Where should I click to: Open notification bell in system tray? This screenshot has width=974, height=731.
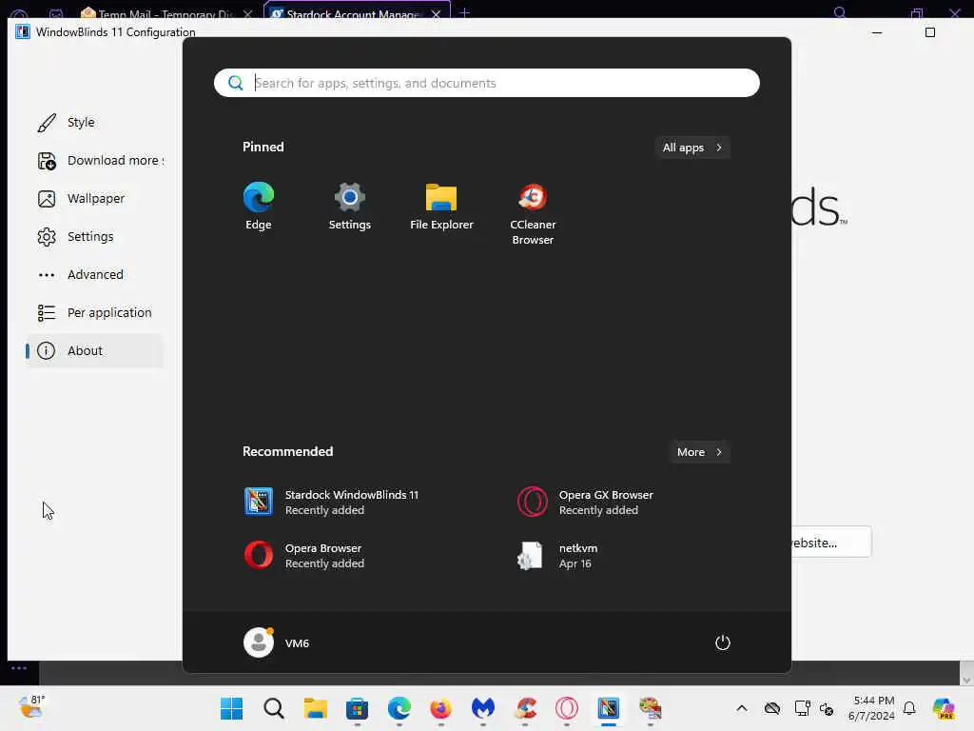909,708
